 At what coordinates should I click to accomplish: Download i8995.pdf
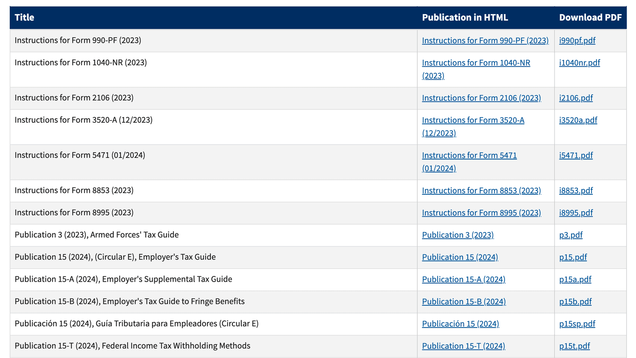576,213
